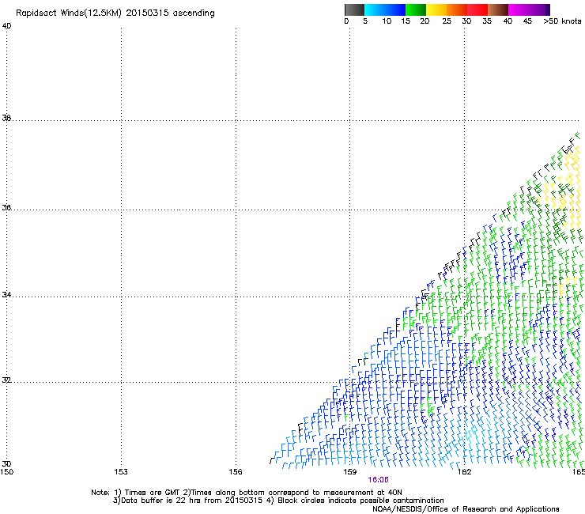The height and width of the screenshot is (514, 585).
Task: Click the latitude label '32'
Action: click(6, 380)
